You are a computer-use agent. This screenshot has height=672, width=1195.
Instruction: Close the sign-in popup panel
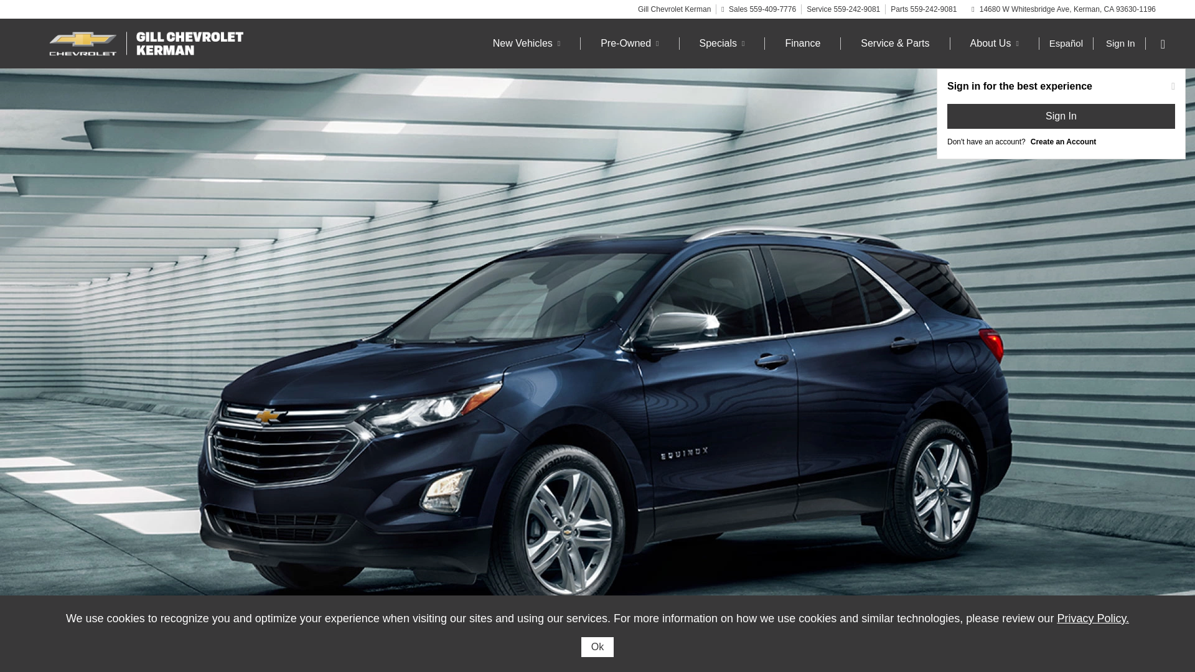pos(1173,86)
